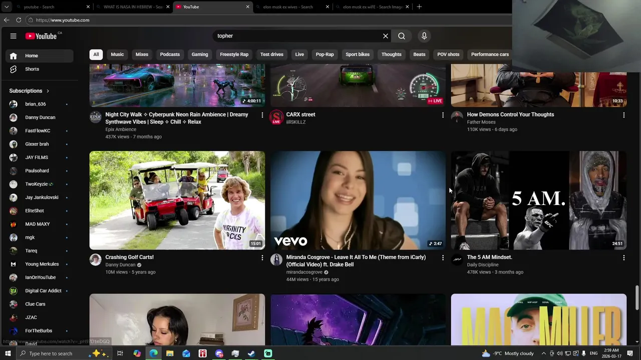Click the 5 AM Mindset video thumbnail
Image resolution: width=641 pixels, height=360 pixels.
[539, 200]
